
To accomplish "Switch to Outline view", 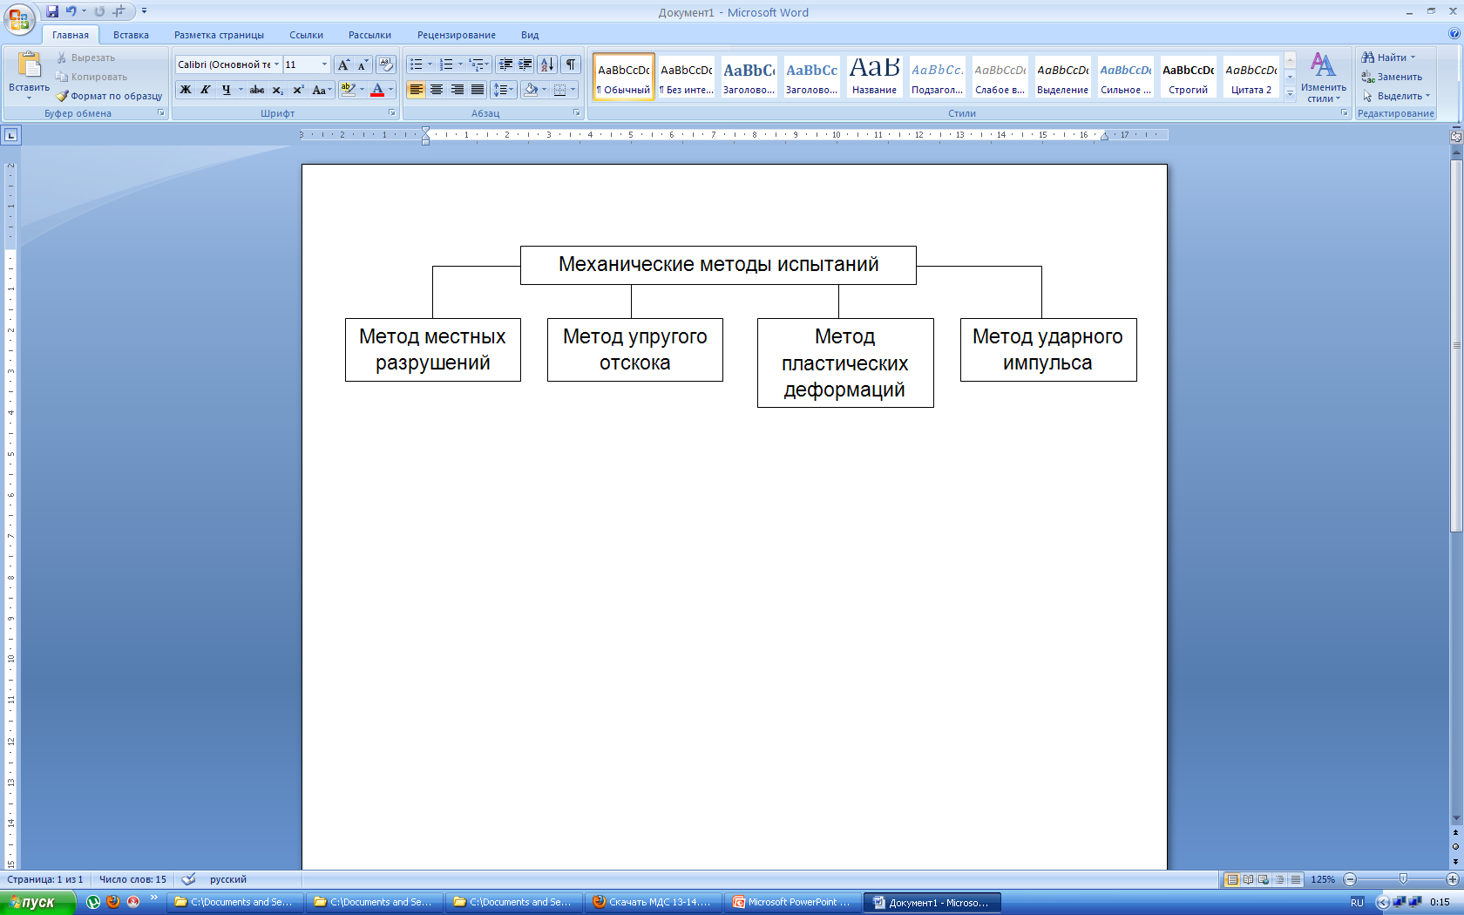I will tap(1279, 879).
